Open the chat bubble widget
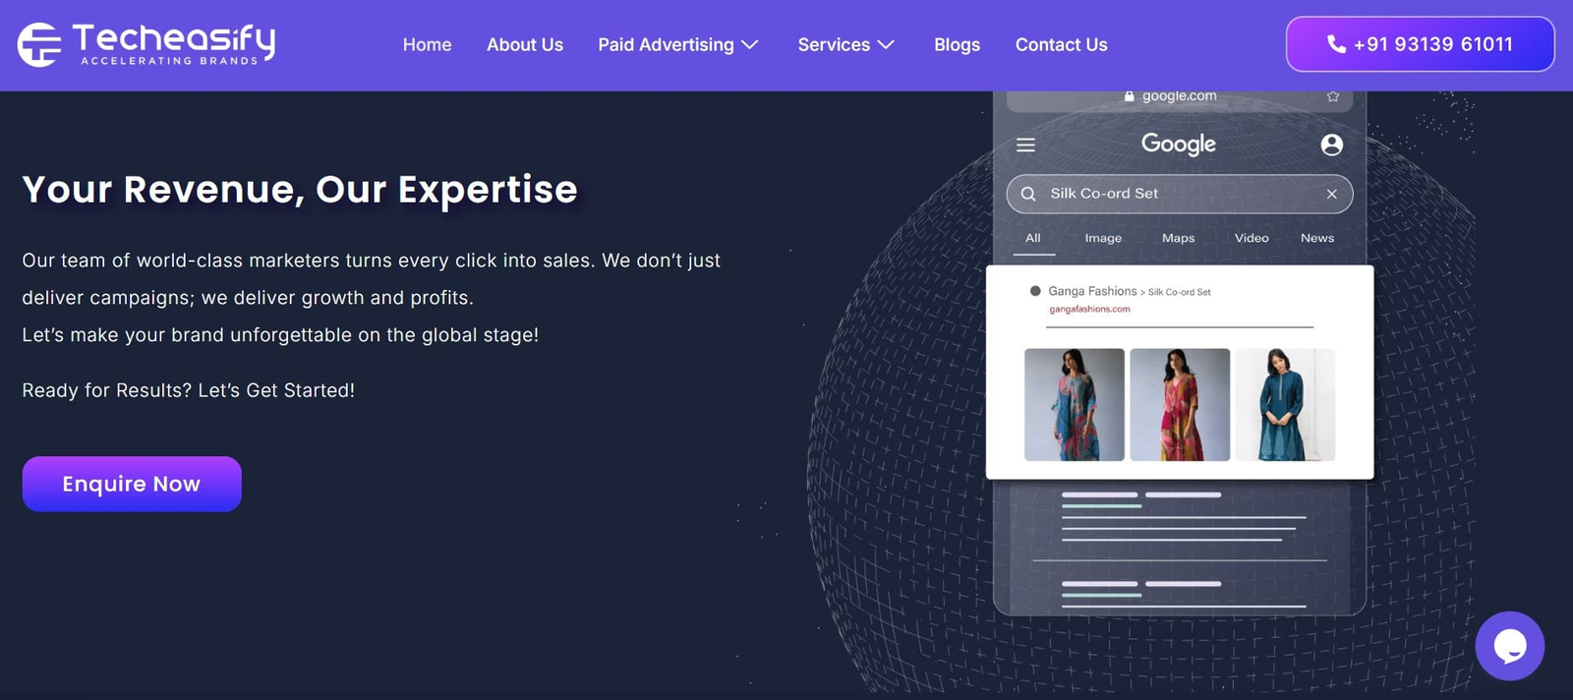 [x=1509, y=646]
